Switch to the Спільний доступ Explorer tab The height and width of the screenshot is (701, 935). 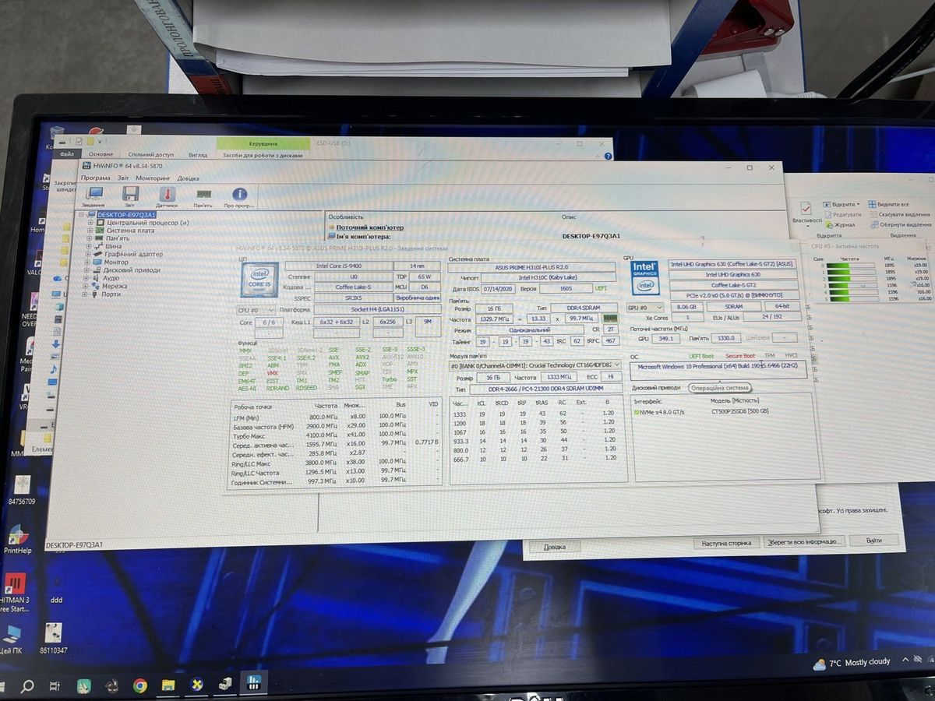click(x=151, y=155)
